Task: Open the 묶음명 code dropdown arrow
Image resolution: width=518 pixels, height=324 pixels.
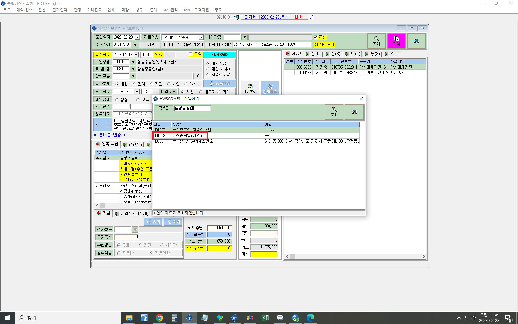Action: pos(133,69)
